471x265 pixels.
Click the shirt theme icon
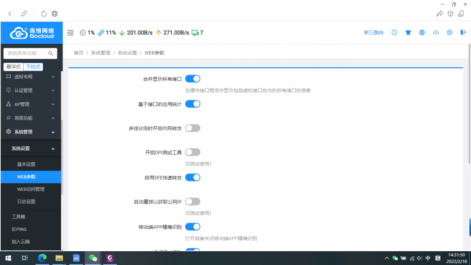(408, 32)
